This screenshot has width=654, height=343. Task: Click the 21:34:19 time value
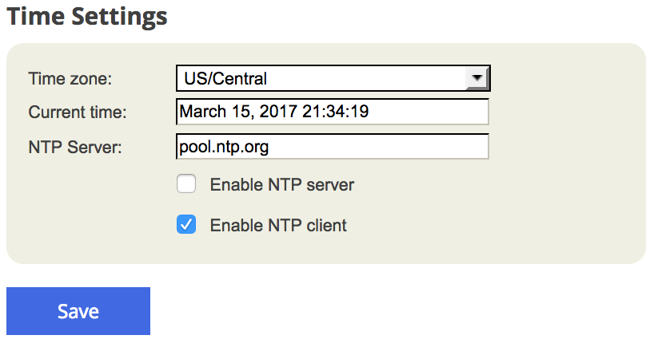point(335,111)
